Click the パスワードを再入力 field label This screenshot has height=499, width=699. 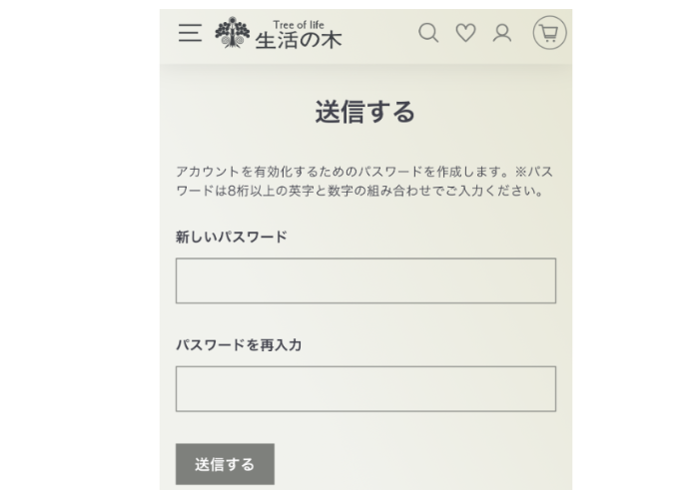pos(239,345)
